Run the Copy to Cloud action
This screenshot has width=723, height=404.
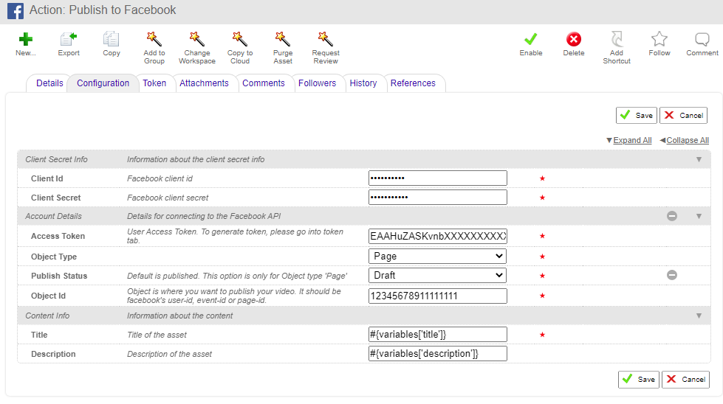pyautogui.click(x=240, y=39)
